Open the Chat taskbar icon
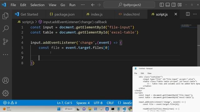 pos(84,109)
